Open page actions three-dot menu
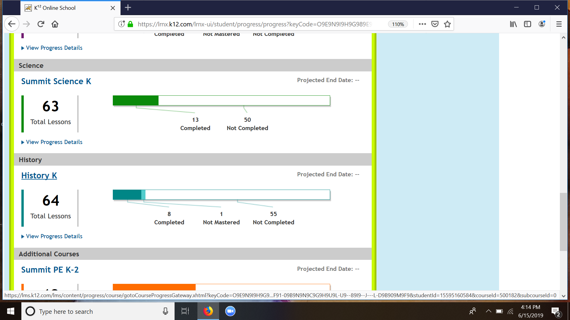Screen dimensions: 570x320 click(422, 24)
